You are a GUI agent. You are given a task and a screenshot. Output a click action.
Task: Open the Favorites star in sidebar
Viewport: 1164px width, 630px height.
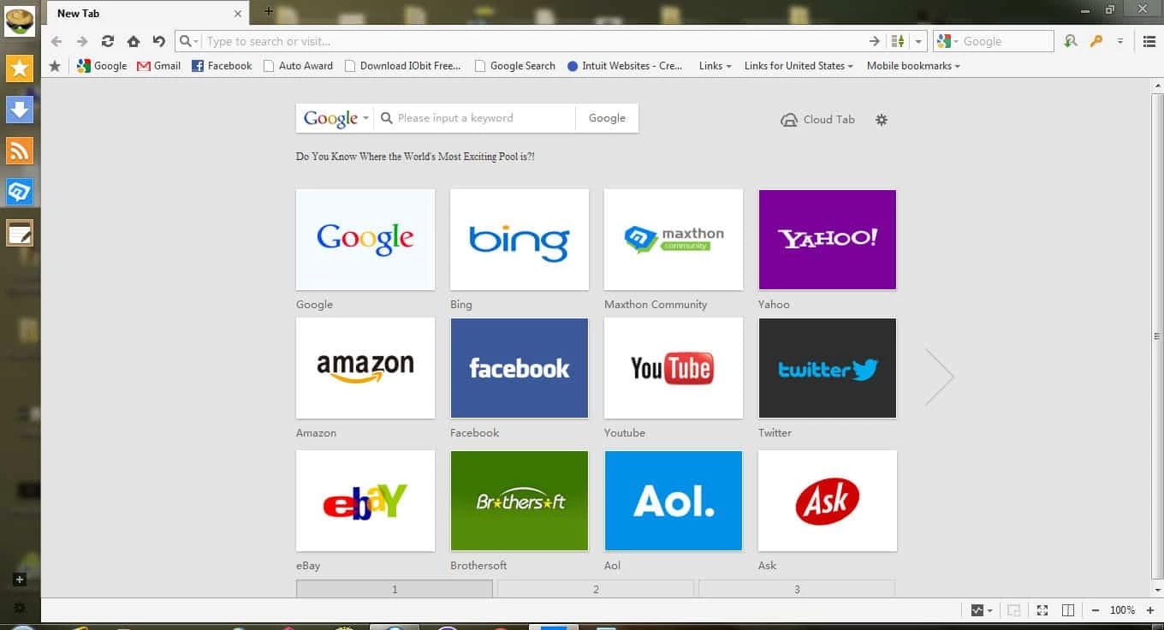pos(19,68)
